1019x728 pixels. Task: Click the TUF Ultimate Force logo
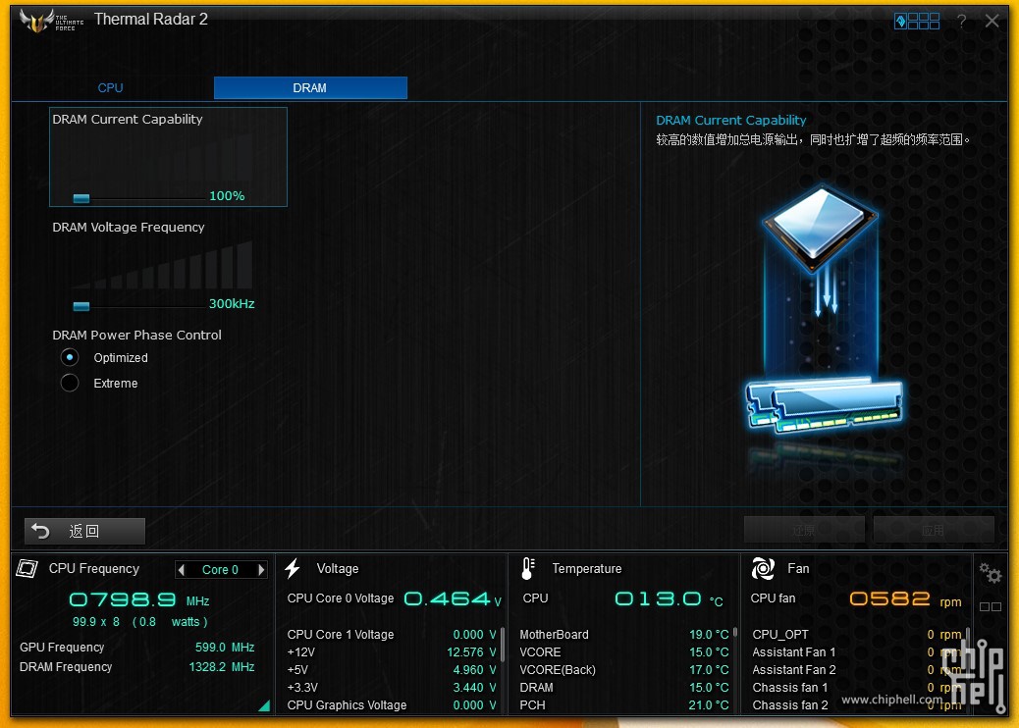(51, 21)
